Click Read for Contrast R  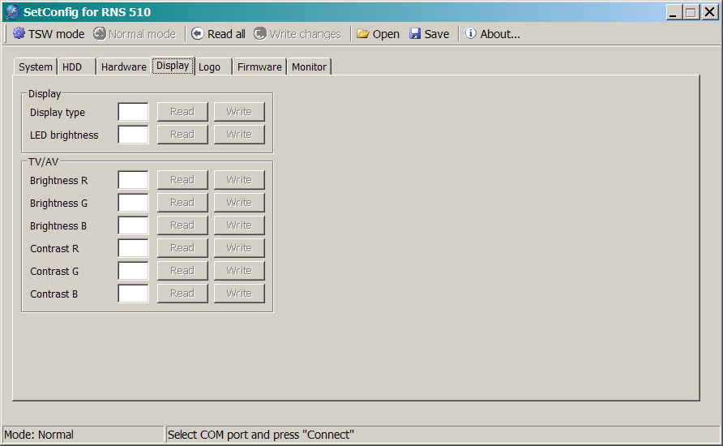(182, 247)
